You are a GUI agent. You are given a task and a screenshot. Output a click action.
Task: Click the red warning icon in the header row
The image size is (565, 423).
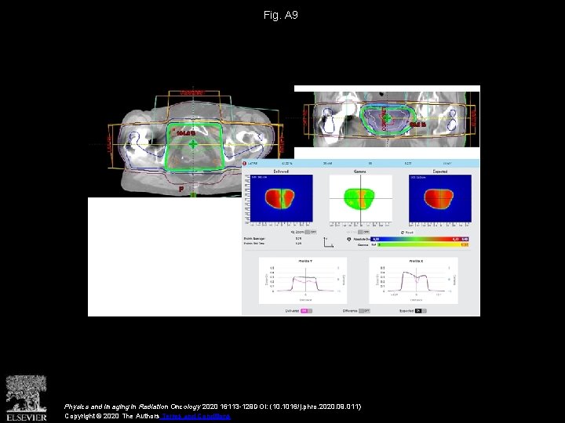coord(245,163)
